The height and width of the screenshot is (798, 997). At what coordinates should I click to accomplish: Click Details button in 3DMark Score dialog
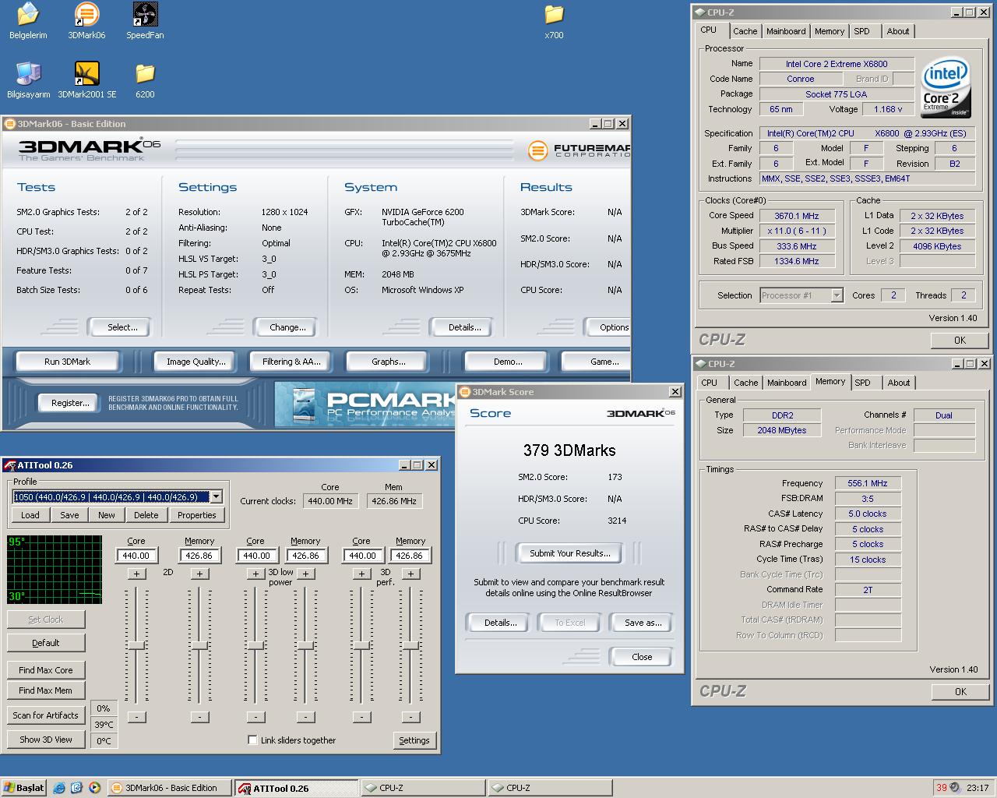tap(500, 623)
